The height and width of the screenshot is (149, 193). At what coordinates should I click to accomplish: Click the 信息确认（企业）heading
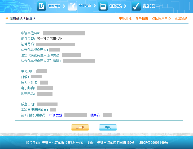[22, 18]
